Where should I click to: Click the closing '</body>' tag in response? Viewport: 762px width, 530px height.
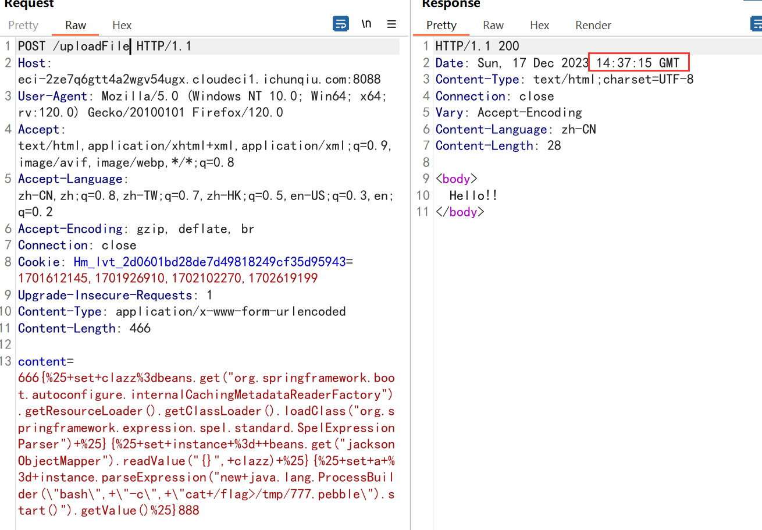pyautogui.click(x=460, y=212)
